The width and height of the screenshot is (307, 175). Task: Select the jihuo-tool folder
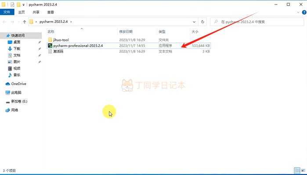point(61,40)
